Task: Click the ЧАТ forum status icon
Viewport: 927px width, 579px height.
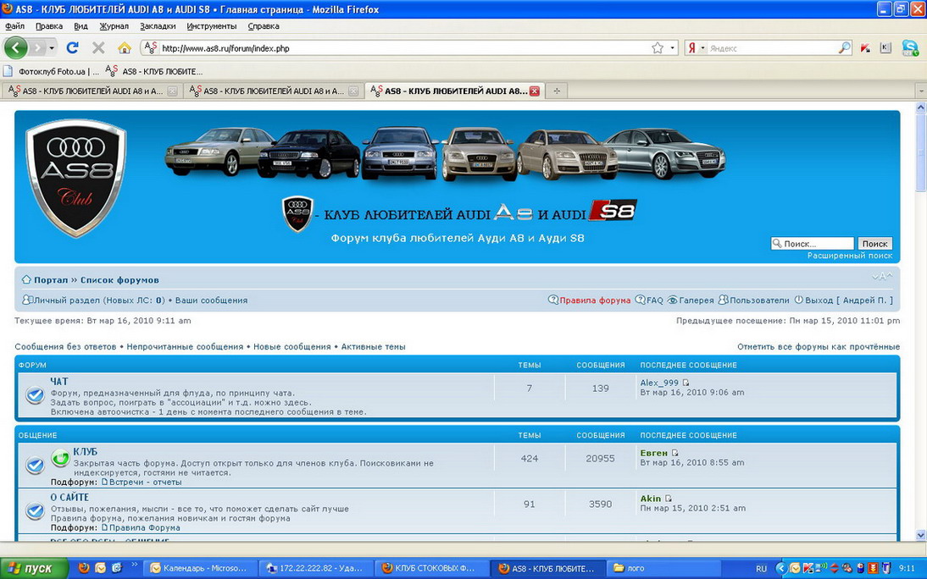Action: tap(35, 395)
